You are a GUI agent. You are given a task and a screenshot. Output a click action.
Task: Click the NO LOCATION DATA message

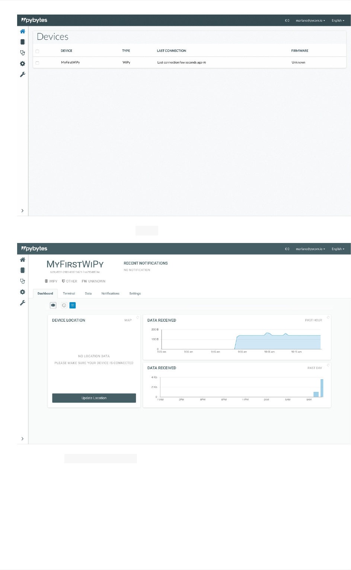(94, 356)
